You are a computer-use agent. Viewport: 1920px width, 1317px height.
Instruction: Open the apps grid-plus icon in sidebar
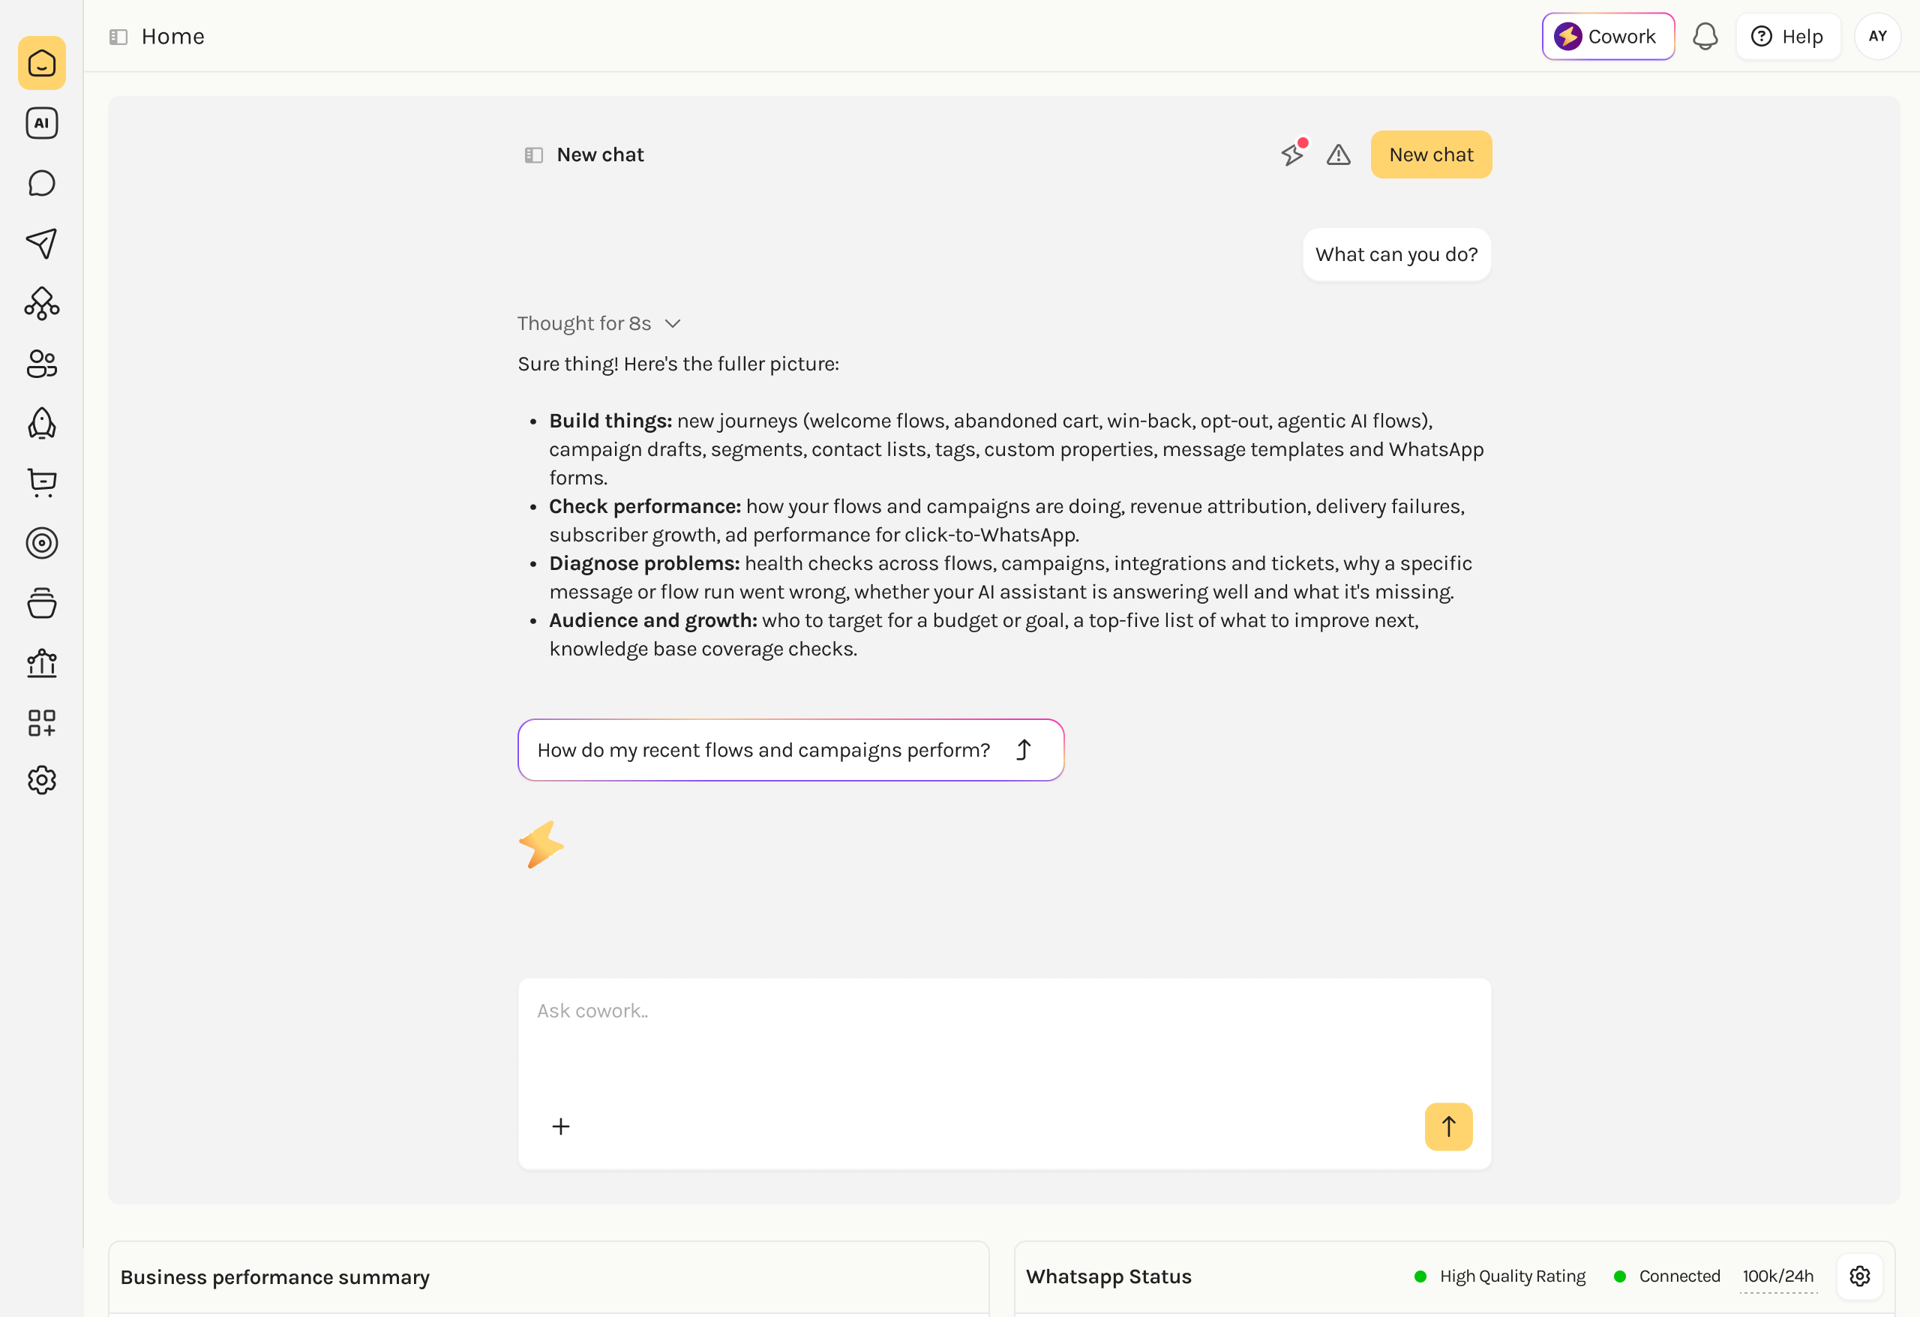(x=41, y=723)
